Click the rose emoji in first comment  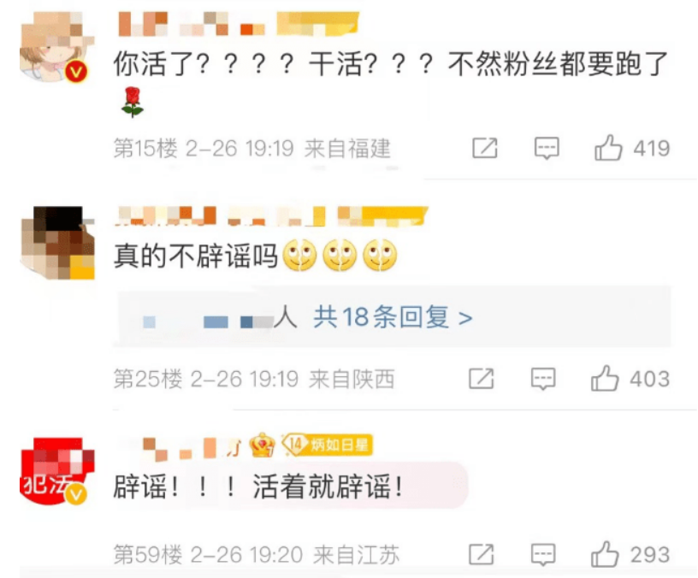point(133,103)
